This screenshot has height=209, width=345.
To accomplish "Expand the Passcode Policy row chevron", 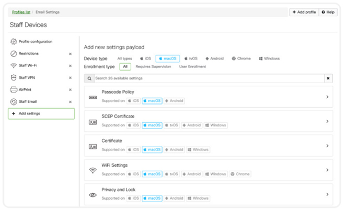I will [x=327, y=97].
